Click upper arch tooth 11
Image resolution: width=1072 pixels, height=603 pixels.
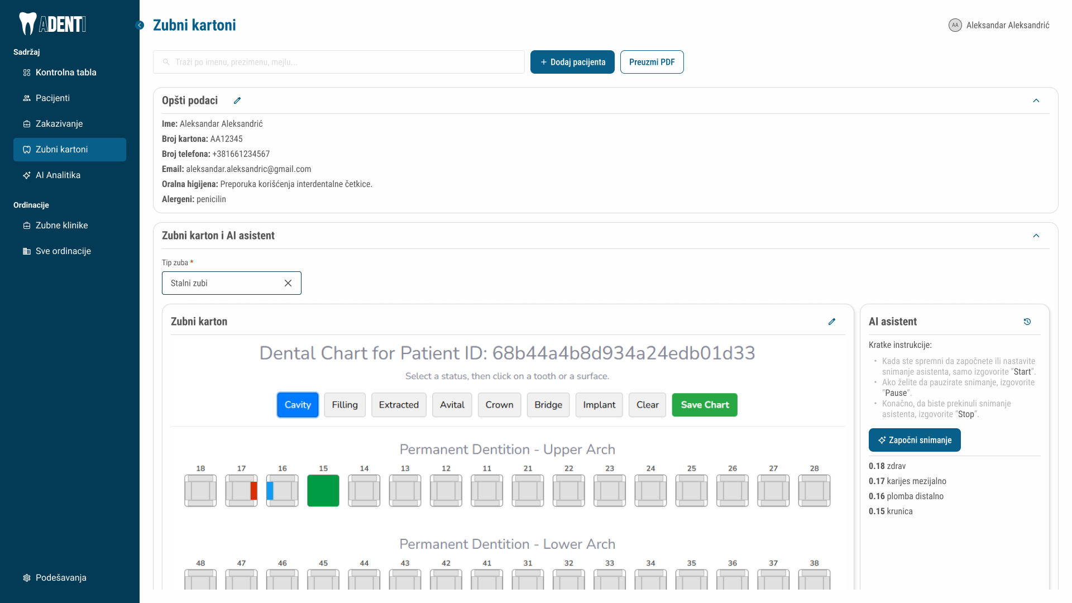[487, 491]
